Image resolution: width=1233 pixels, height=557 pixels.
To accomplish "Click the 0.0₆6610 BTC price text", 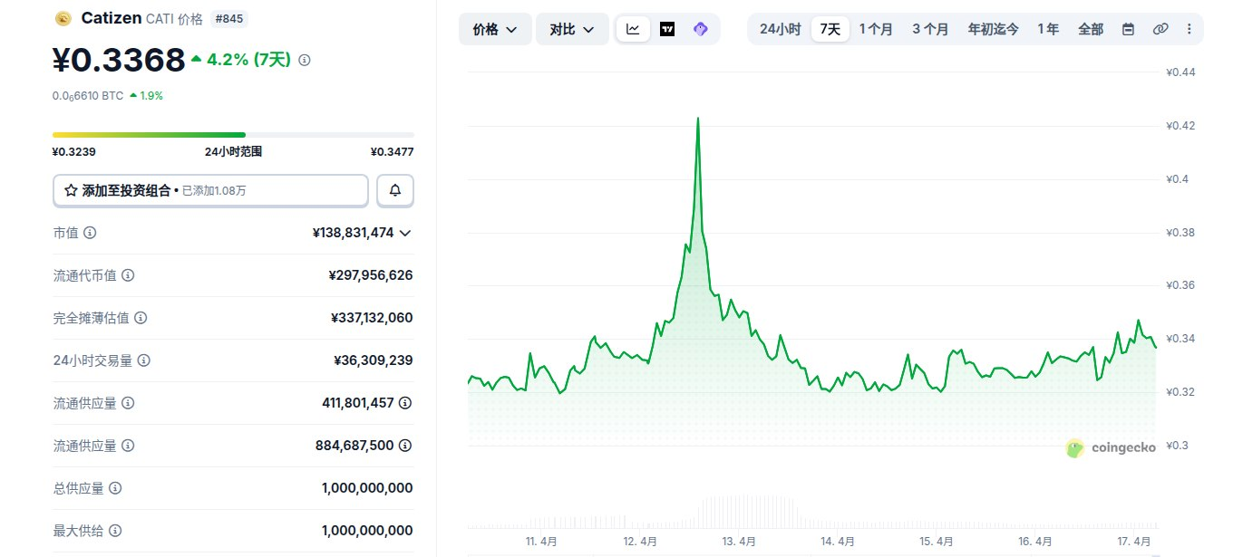I will click(88, 95).
